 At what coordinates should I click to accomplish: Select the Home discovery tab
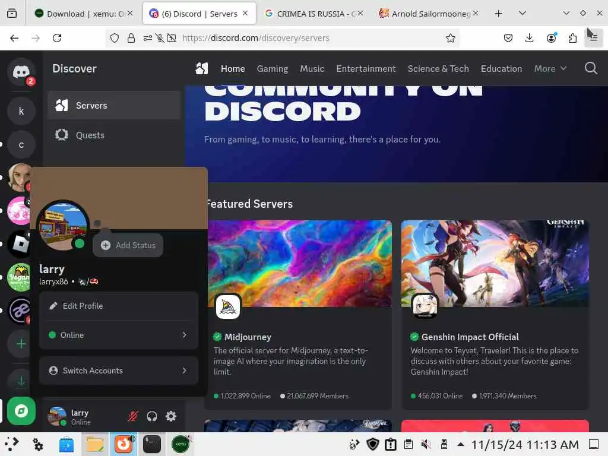[233, 69]
